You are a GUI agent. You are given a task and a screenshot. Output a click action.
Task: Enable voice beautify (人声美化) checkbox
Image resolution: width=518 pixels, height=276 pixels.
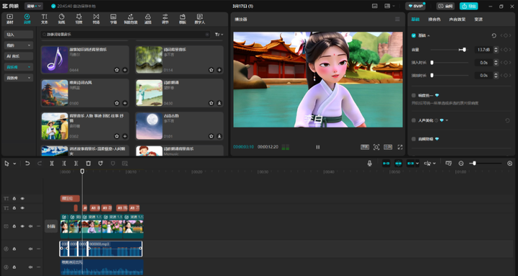tap(414, 120)
